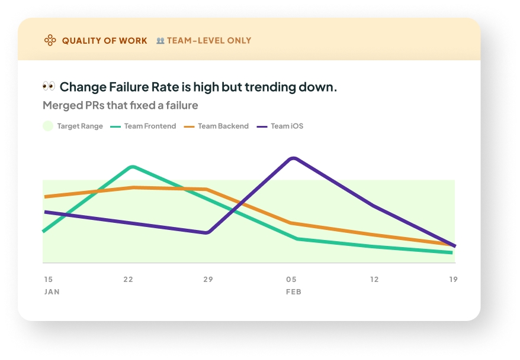Toggle the Team Backend series label
Image resolution: width=520 pixels, height=360 pixels.
pos(223,126)
